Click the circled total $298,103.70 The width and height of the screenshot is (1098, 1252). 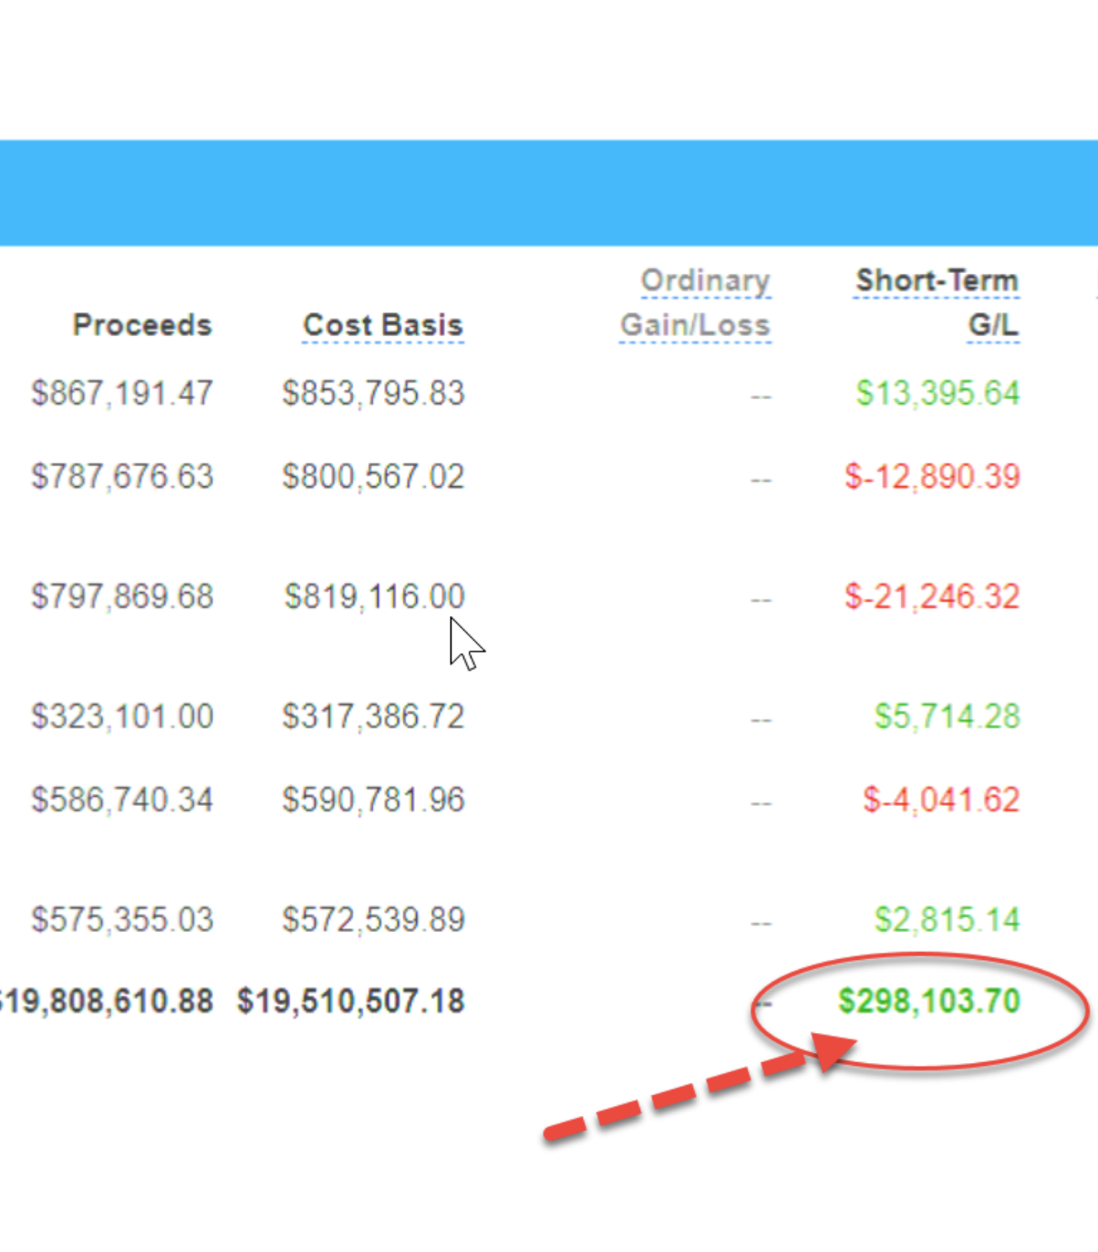point(928,1002)
